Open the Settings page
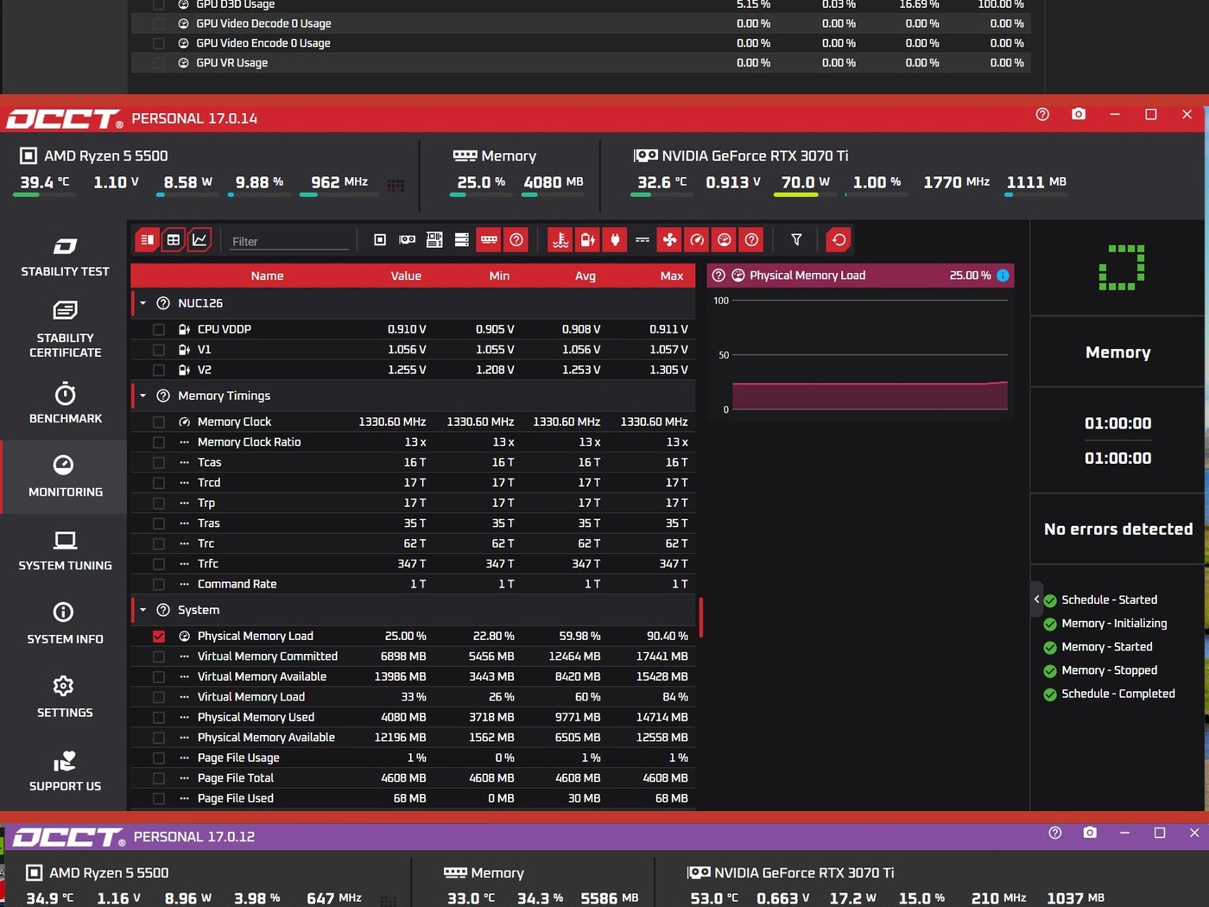The width and height of the screenshot is (1209, 907). [x=65, y=698]
